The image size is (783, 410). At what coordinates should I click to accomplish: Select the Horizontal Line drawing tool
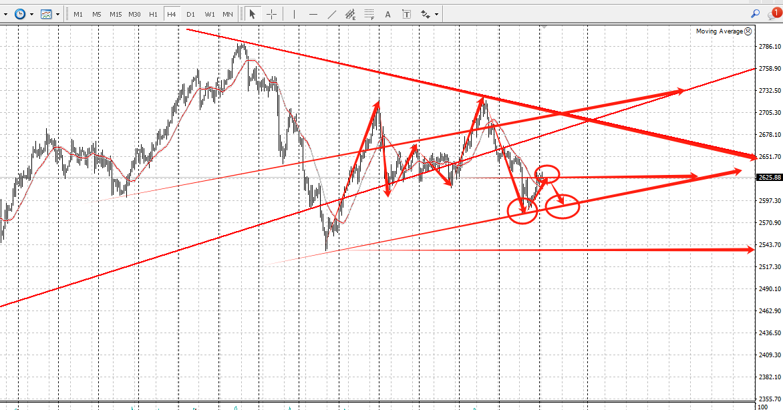tap(313, 14)
